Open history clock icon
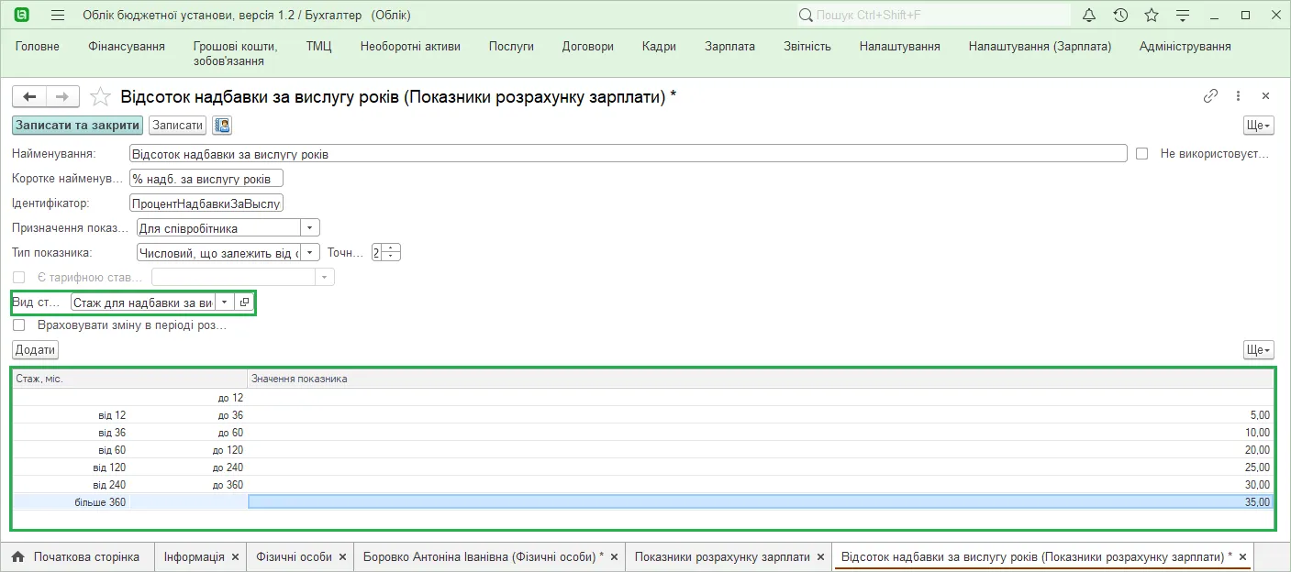 [1120, 16]
